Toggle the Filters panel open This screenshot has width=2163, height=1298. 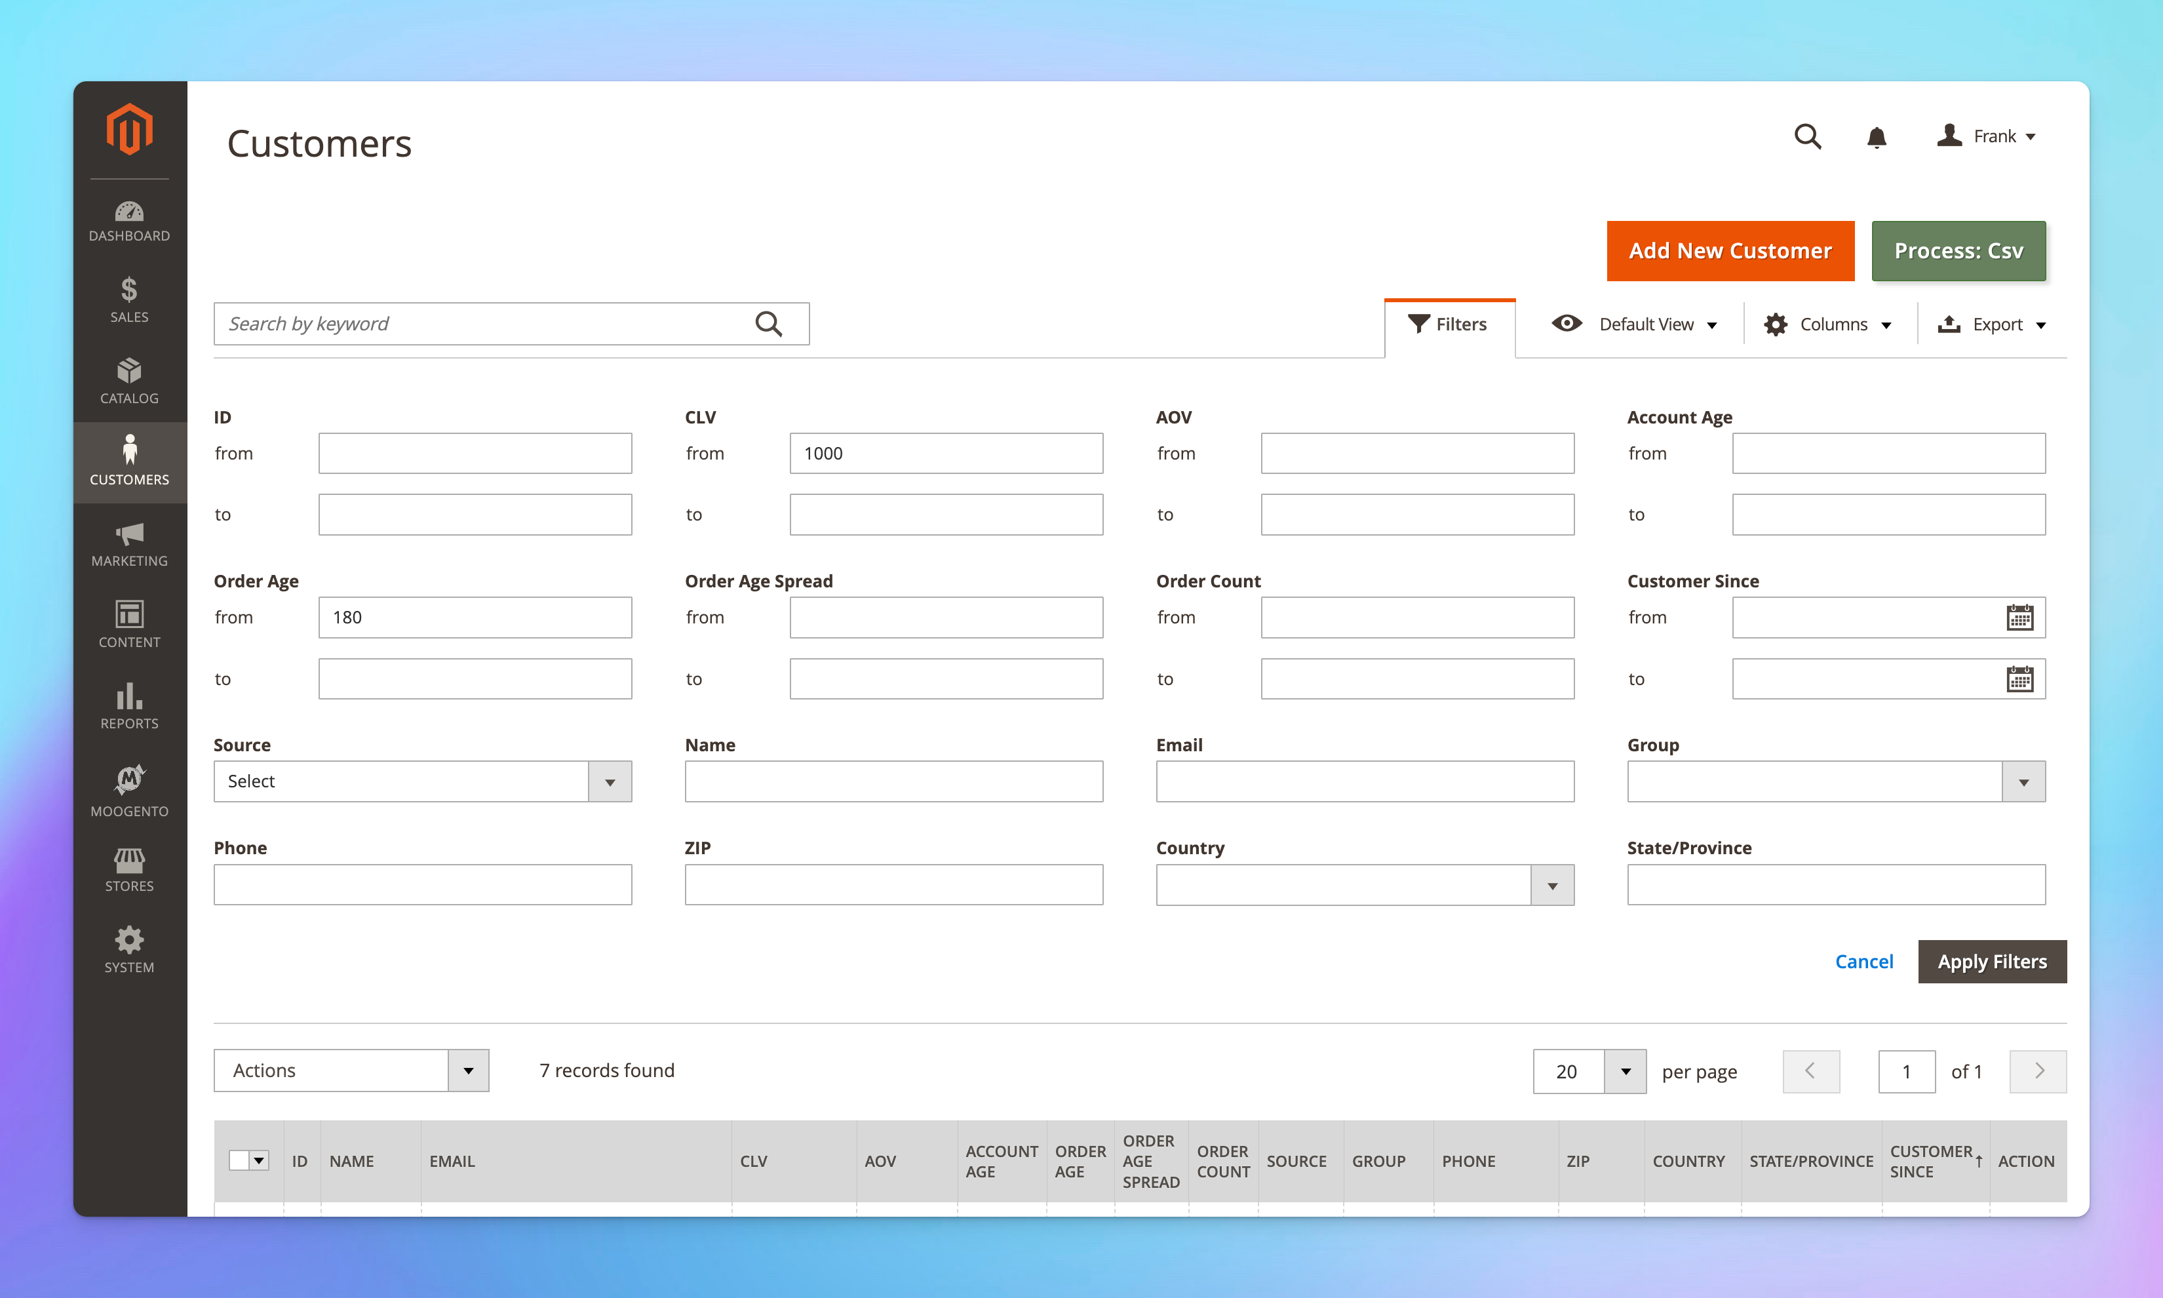point(1448,323)
